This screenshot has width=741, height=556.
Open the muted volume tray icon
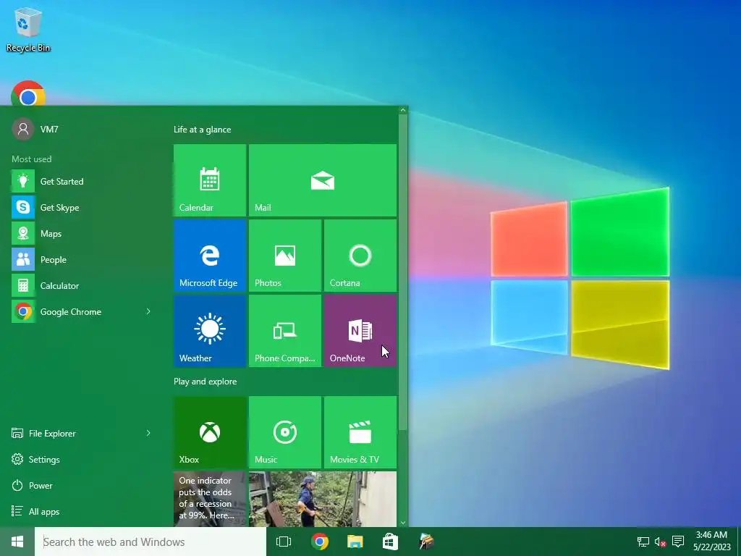pos(660,542)
